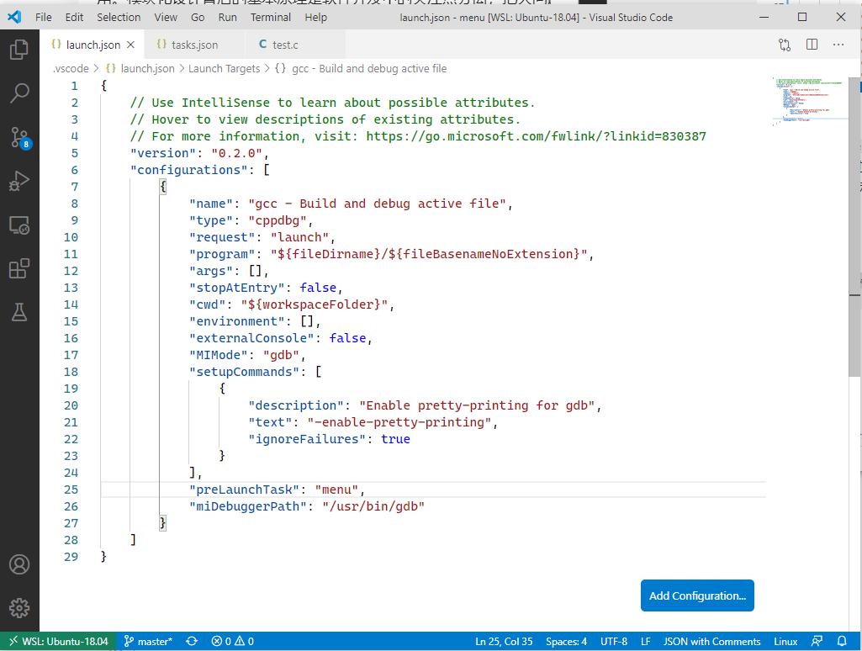Image resolution: width=862 pixels, height=651 pixels.
Task: Open the Explorer view in the activity bar
Action: tap(19, 50)
